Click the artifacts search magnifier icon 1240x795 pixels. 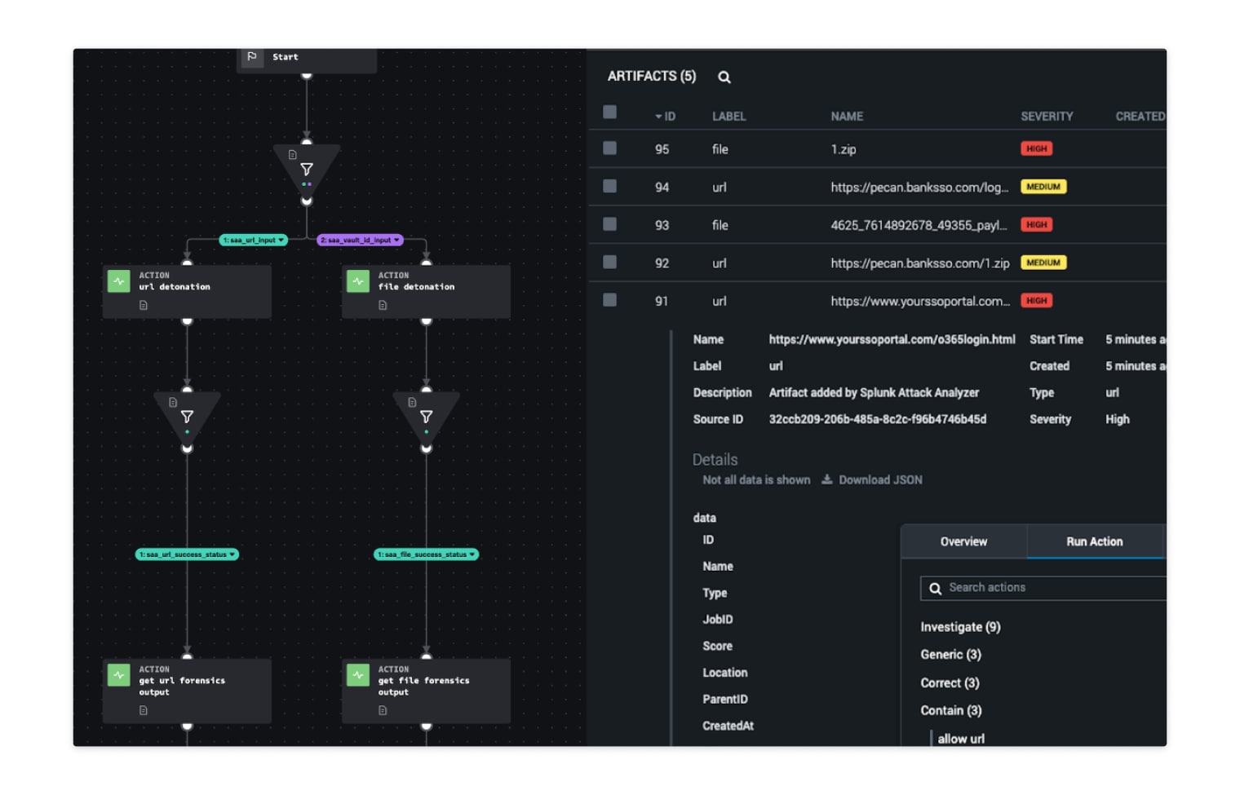[724, 77]
